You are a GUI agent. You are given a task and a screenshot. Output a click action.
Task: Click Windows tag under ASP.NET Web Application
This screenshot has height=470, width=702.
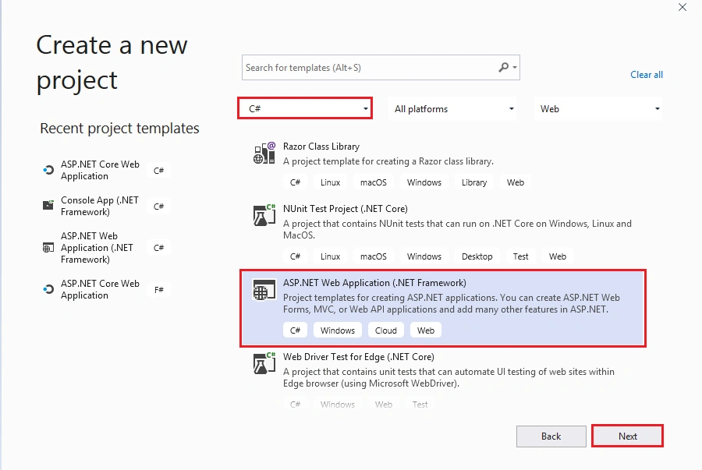[338, 330]
